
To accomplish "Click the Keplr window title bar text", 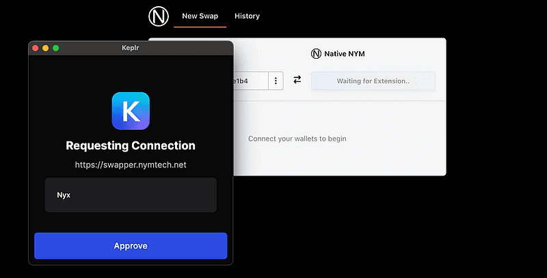I will pos(131,48).
